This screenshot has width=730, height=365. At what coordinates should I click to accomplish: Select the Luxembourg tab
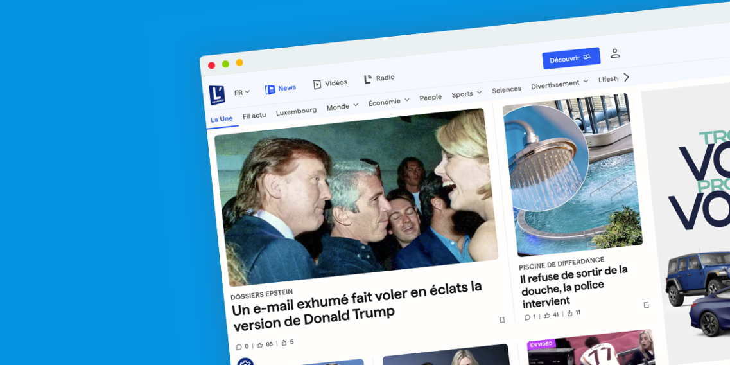coord(296,111)
